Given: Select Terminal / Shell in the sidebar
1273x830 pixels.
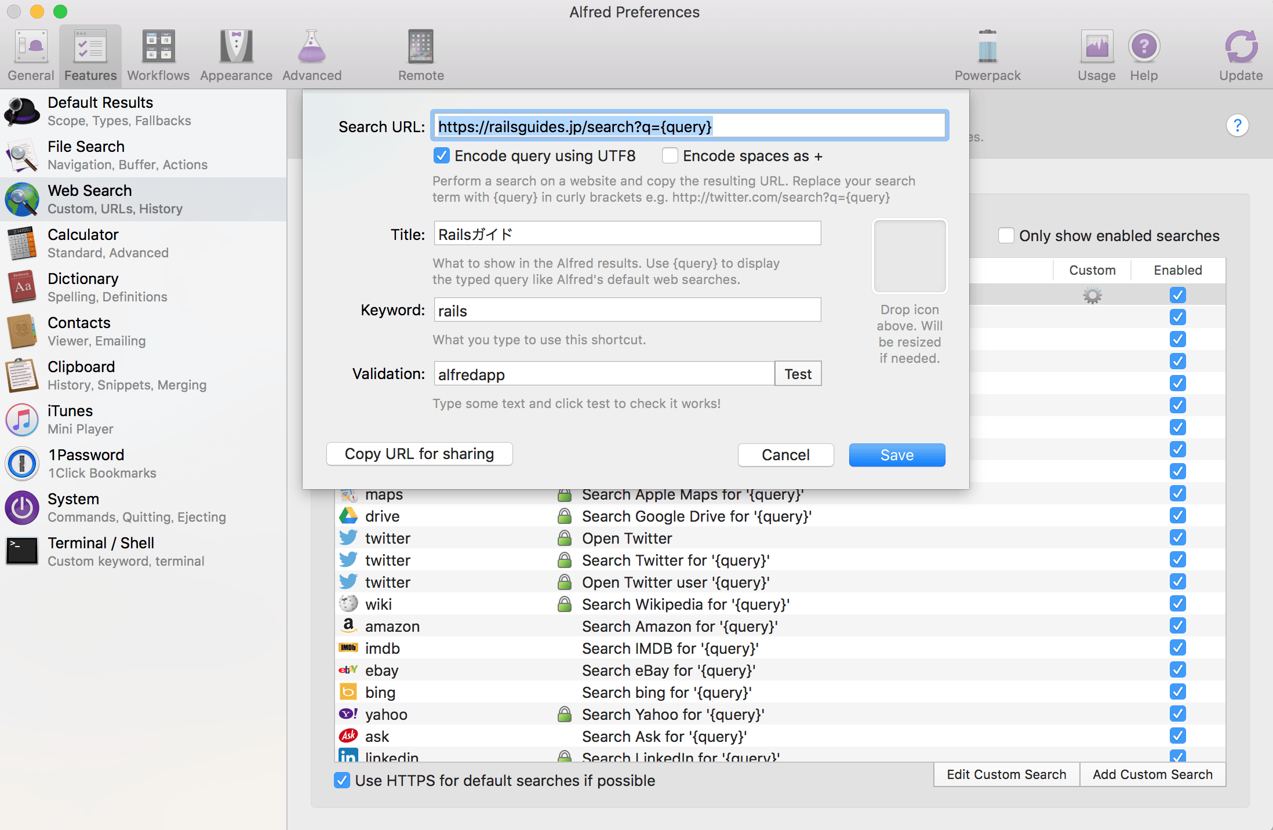Looking at the screenshot, I should (143, 552).
